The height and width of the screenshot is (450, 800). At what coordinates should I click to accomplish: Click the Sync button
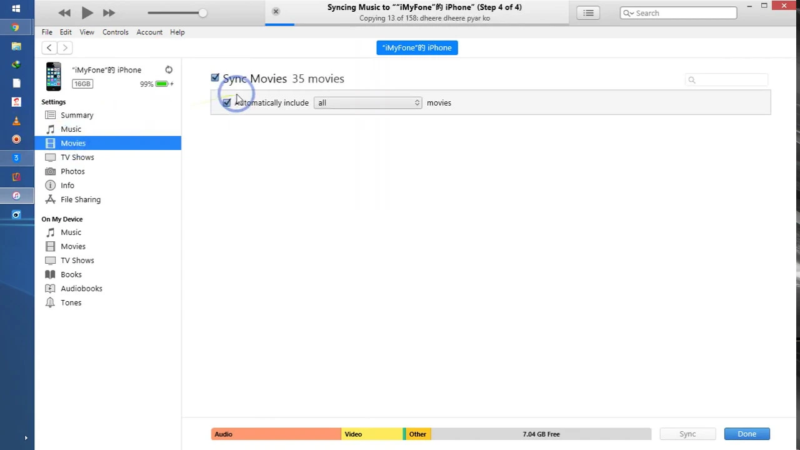[x=687, y=434]
